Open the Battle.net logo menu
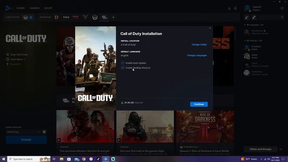Image resolution: width=288 pixels, height=162 pixels. (x=9, y=8)
